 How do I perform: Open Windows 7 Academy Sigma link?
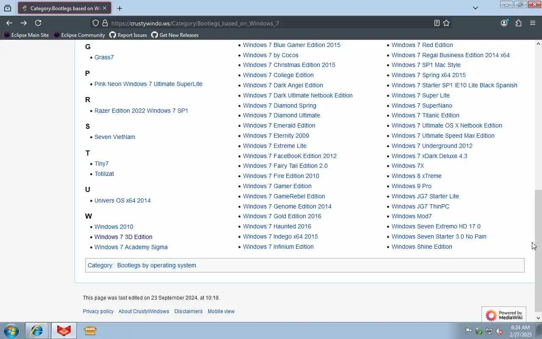[131, 247]
